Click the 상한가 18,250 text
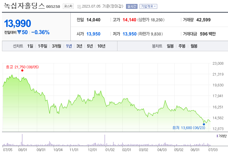 tap(151, 20)
